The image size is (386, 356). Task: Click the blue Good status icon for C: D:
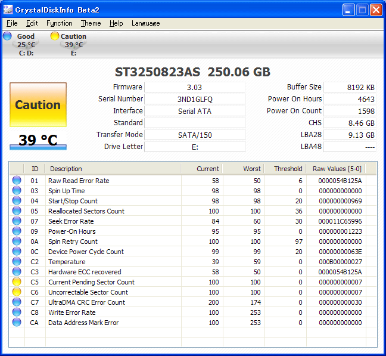(7, 36)
